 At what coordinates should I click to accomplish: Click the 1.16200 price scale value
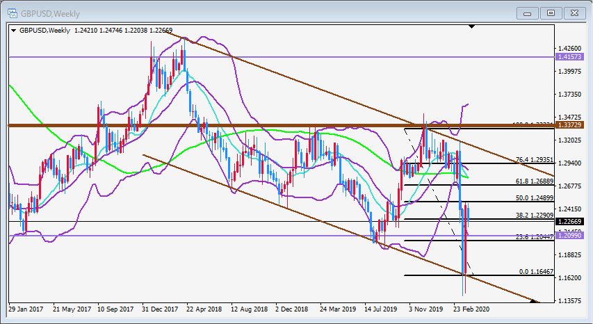pyautogui.click(x=569, y=278)
